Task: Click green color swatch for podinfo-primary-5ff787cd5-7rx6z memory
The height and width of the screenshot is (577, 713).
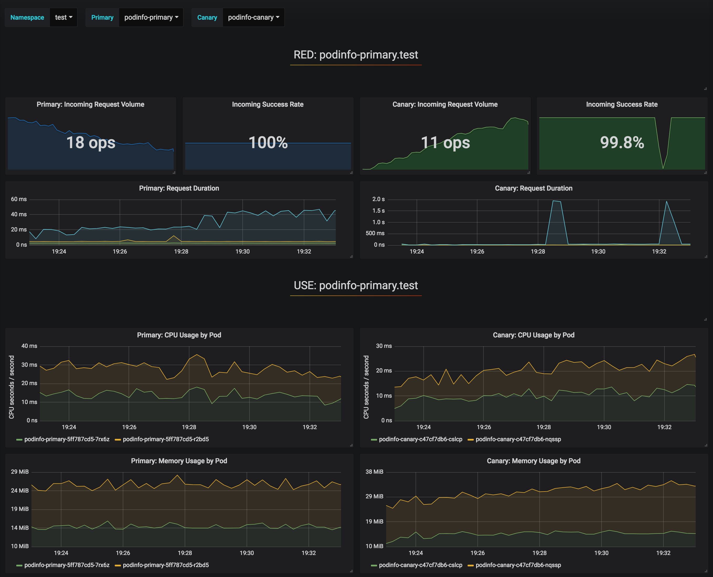Action: click(x=19, y=565)
